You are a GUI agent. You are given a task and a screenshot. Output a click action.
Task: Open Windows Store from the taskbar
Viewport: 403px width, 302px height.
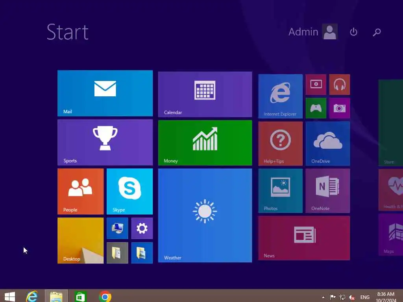pyautogui.click(x=80, y=296)
